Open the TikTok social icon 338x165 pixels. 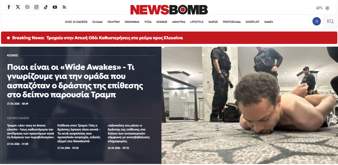[46, 7]
